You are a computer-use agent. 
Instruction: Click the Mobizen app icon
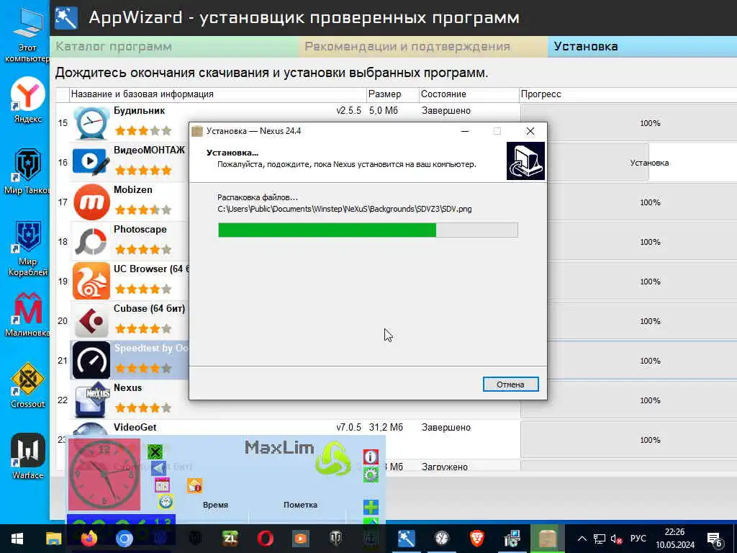pos(91,202)
